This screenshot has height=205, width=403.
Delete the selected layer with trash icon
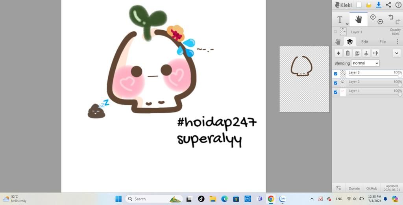point(348,53)
